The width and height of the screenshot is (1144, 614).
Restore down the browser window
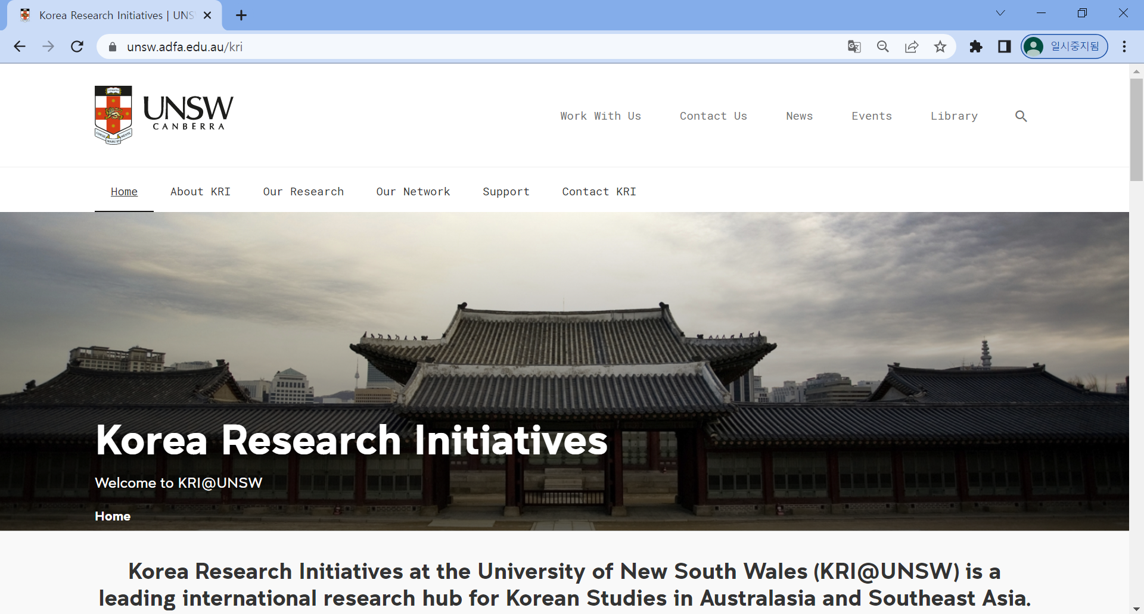point(1082,13)
